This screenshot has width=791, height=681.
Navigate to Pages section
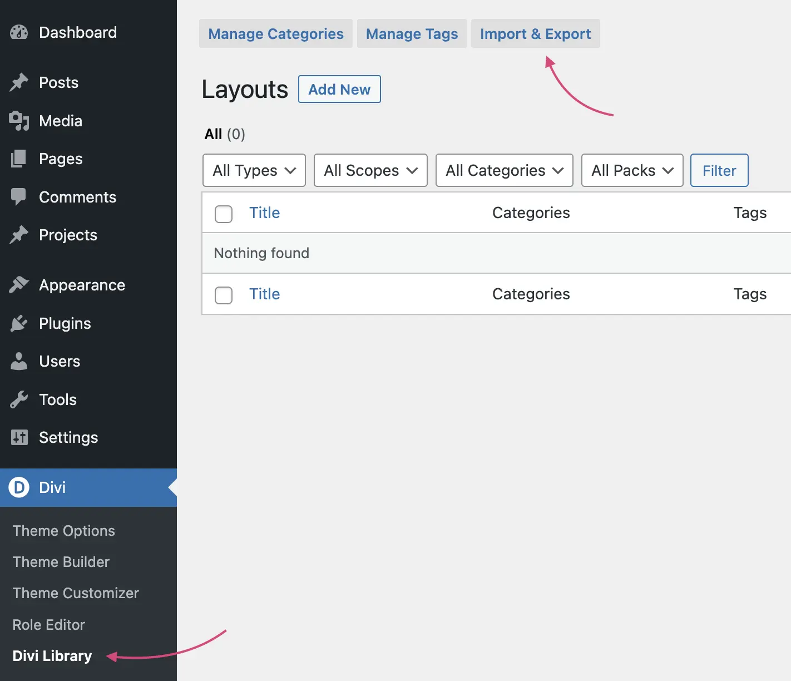click(61, 159)
